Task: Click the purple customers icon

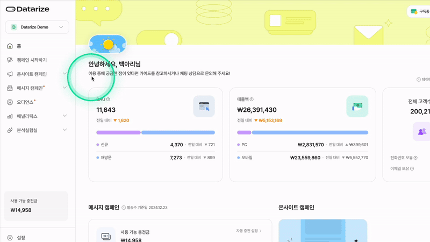Action: (x=422, y=132)
